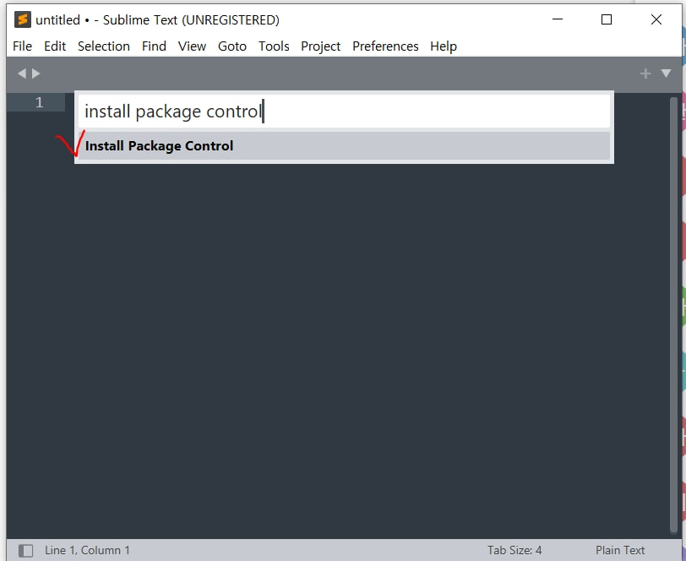Open the Tools menu
Image resolution: width=686 pixels, height=561 pixels.
[x=274, y=46]
